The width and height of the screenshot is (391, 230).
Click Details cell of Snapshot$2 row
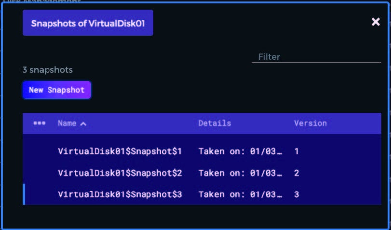240,173
